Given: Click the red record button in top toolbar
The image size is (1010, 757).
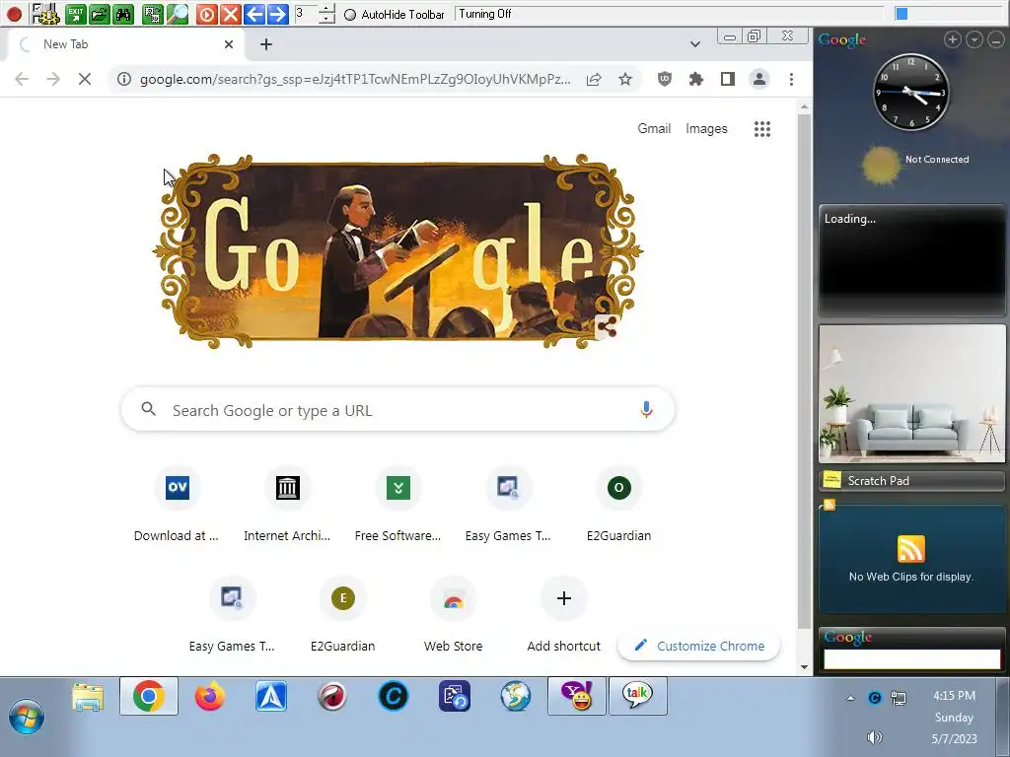Looking at the screenshot, I should 14,14.
